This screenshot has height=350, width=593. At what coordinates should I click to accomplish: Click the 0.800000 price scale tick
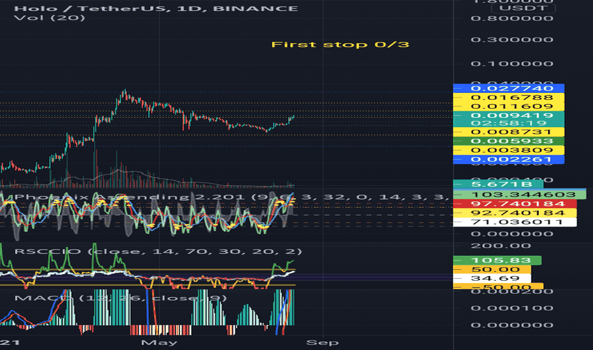pyautogui.click(x=512, y=18)
